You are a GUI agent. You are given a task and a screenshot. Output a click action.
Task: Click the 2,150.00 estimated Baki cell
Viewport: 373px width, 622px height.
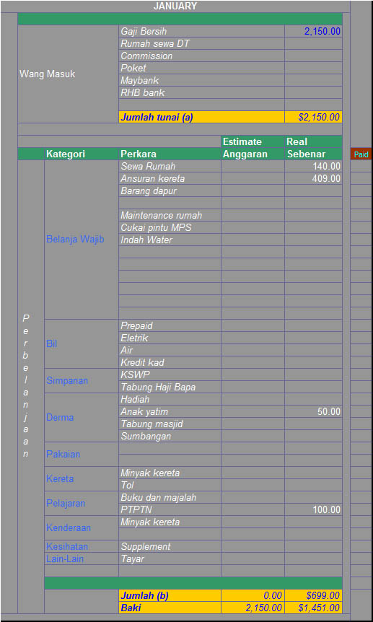pyautogui.click(x=253, y=608)
